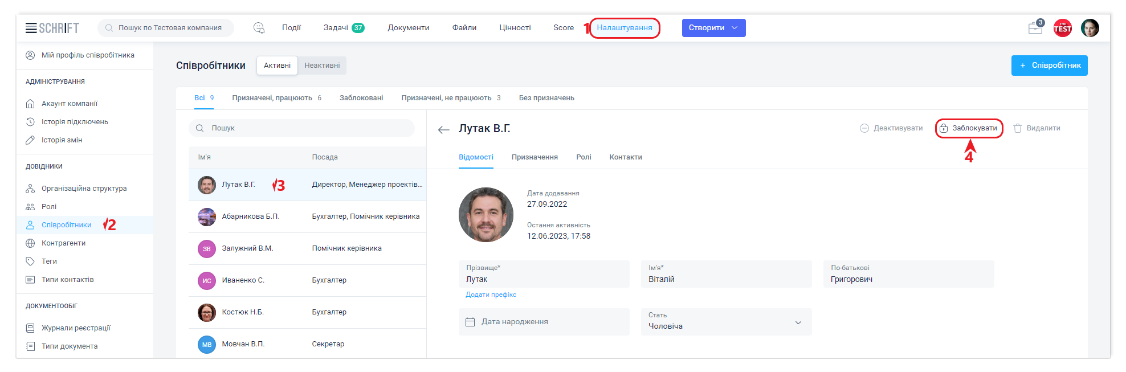Switch to Неактивні employees toggle

[322, 66]
